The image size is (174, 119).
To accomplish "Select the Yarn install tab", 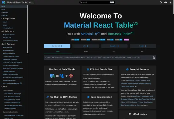I will 114,52.
